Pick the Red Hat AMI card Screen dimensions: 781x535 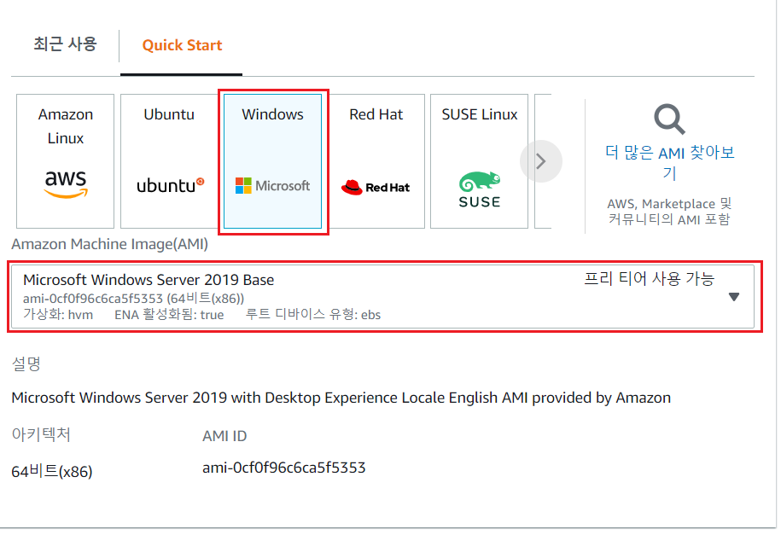pyautogui.click(x=376, y=161)
